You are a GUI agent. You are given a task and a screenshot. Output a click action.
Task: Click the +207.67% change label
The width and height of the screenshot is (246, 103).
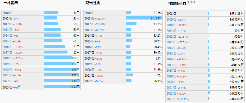coord(183,37)
